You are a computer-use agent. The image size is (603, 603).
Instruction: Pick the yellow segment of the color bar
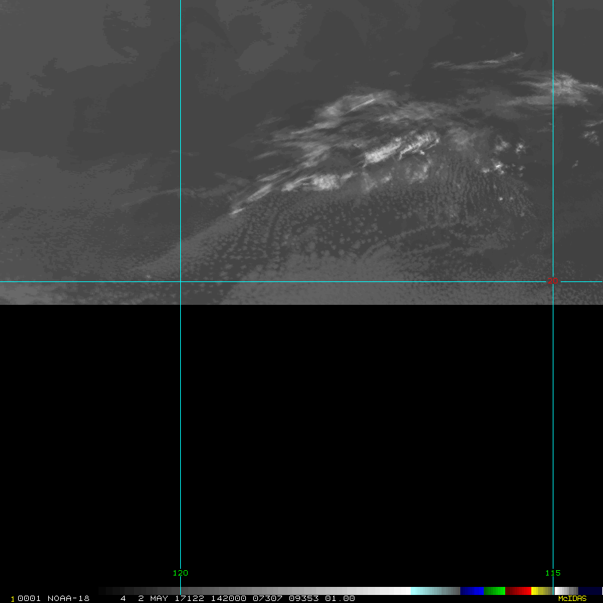click(x=538, y=591)
